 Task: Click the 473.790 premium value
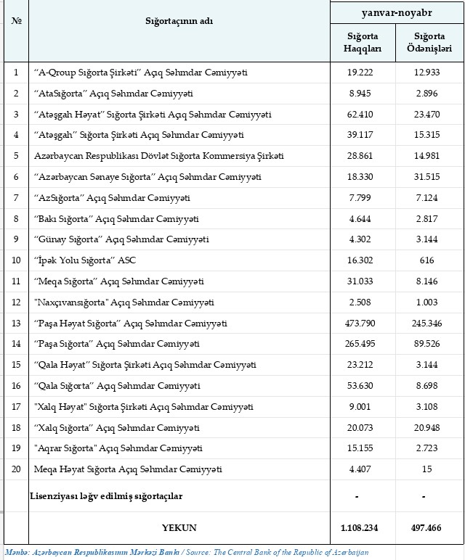tap(361, 323)
